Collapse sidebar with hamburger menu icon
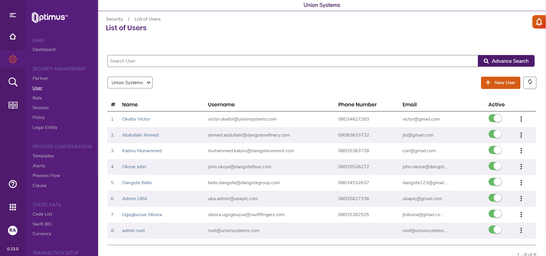 coord(13,15)
